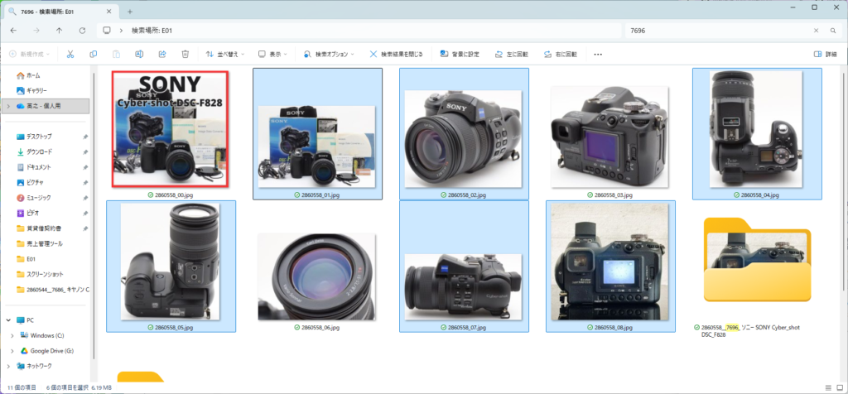Open the 検索オプション dropdown
Image resolution: width=848 pixels, height=394 pixels.
pyautogui.click(x=329, y=54)
